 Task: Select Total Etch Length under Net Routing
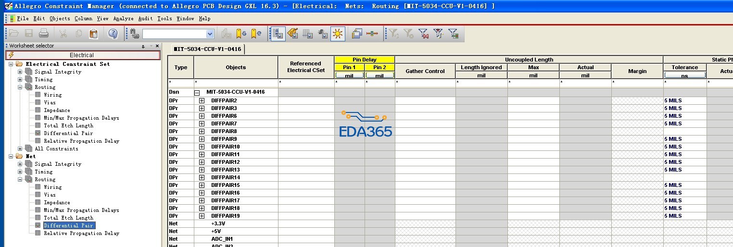click(x=68, y=218)
